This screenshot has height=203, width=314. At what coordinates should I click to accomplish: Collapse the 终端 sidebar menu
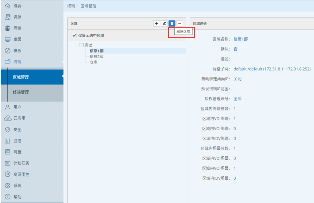coord(17,62)
